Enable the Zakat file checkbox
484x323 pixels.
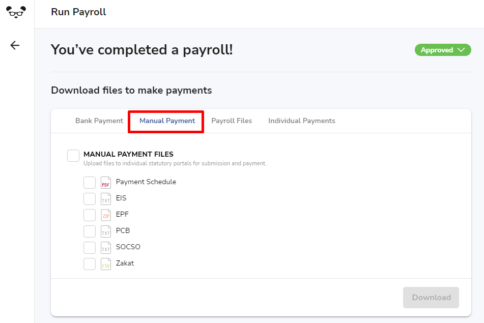(90, 264)
